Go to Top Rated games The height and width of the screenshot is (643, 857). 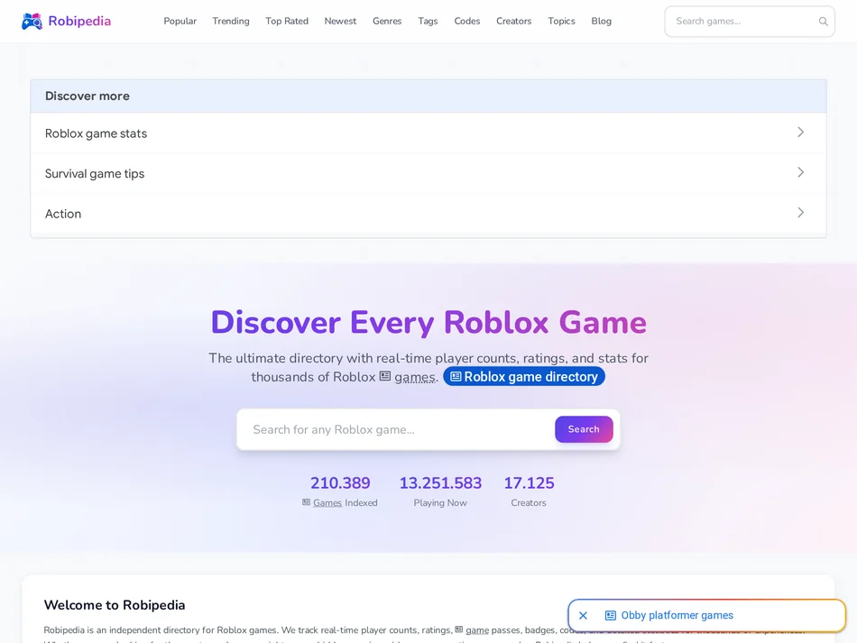tap(287, 22)
